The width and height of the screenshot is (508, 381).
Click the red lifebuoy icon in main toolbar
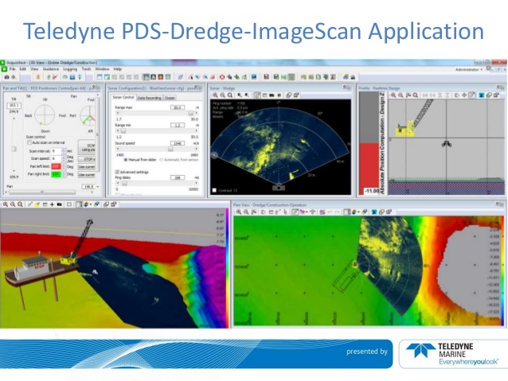[222, 77]
